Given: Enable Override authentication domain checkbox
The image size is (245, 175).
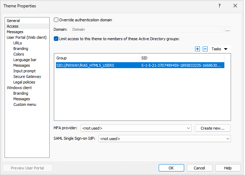Looking at the screenshot, I should [x=56, y=20].
